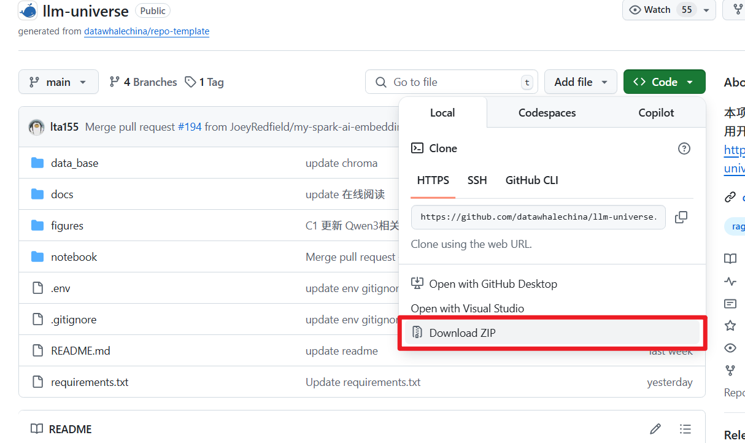Click the README.md file icon
The width and height of the screenshot is (745, 443).
point(37,350)
